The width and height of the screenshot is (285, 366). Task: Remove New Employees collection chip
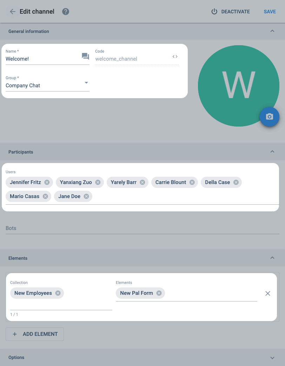coord(58,293)
